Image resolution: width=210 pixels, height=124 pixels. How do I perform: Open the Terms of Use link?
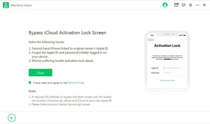click(x=76, y=83)
